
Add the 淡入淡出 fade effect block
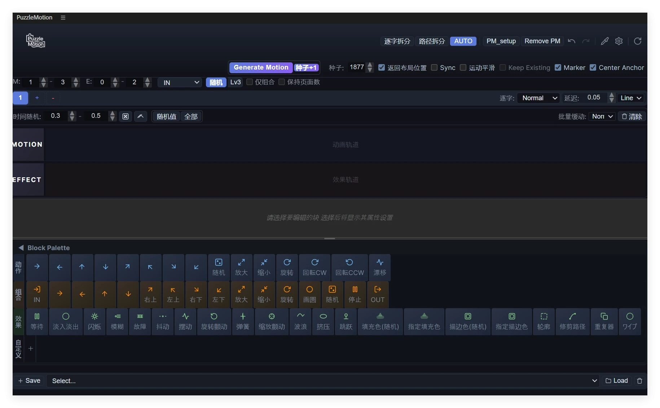pos(66,321)
